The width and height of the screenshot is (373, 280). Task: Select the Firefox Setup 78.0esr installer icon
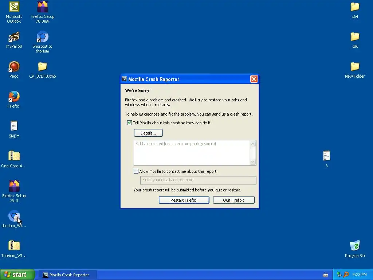pos(42,7)
